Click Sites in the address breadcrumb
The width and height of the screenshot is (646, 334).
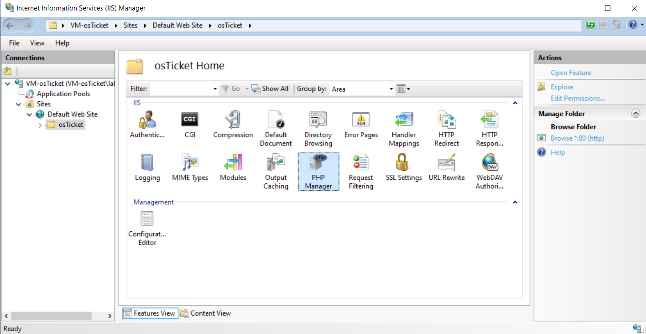pos(130,26)
